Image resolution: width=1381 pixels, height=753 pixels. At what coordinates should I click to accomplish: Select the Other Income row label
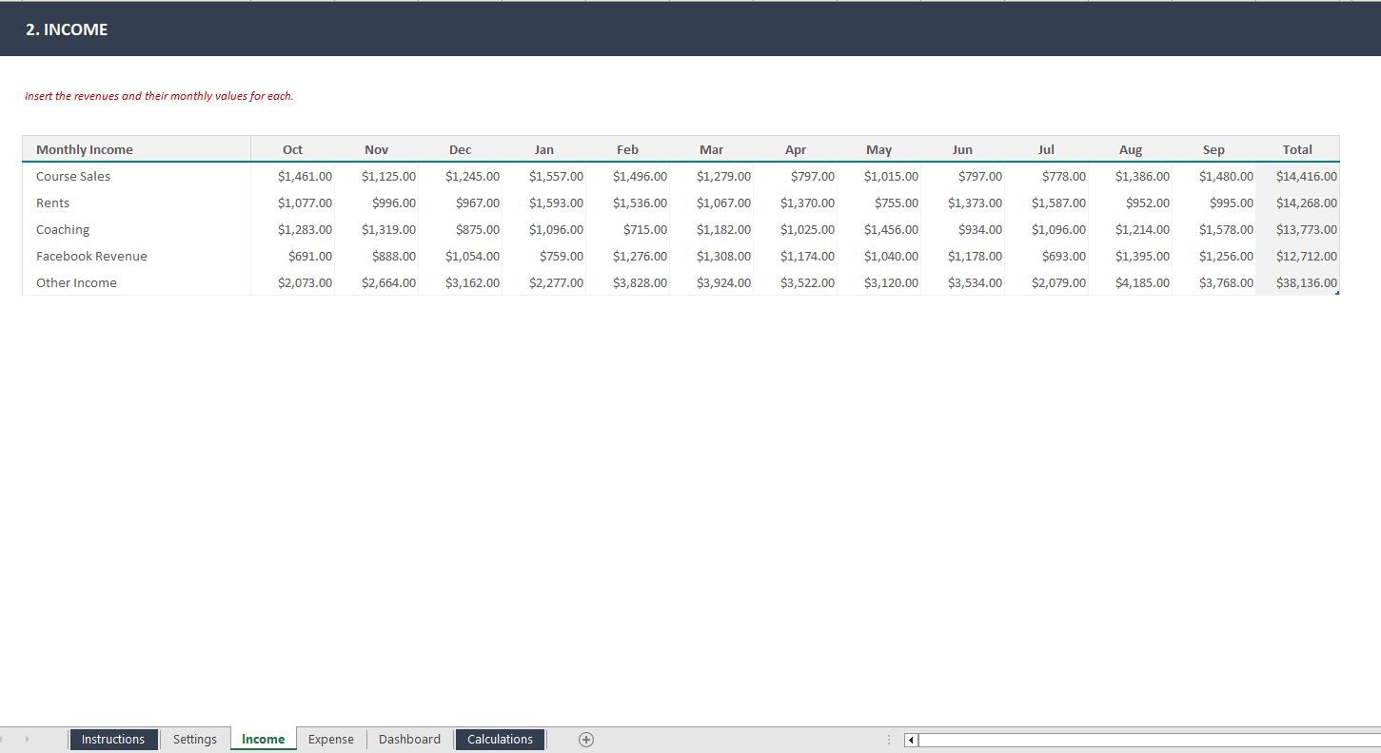(76, 282)
